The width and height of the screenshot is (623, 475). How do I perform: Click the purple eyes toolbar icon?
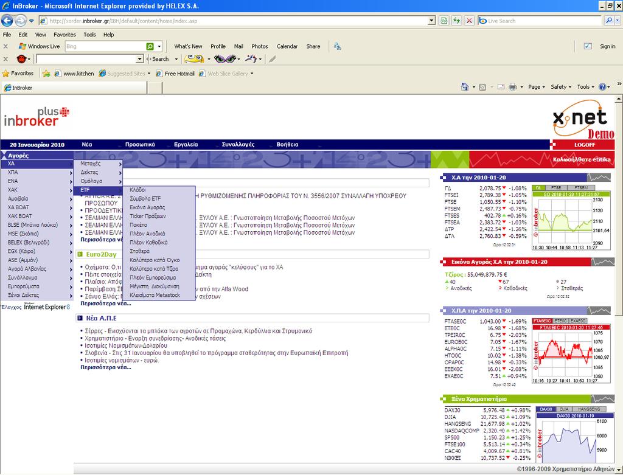(x=225, y=59)
